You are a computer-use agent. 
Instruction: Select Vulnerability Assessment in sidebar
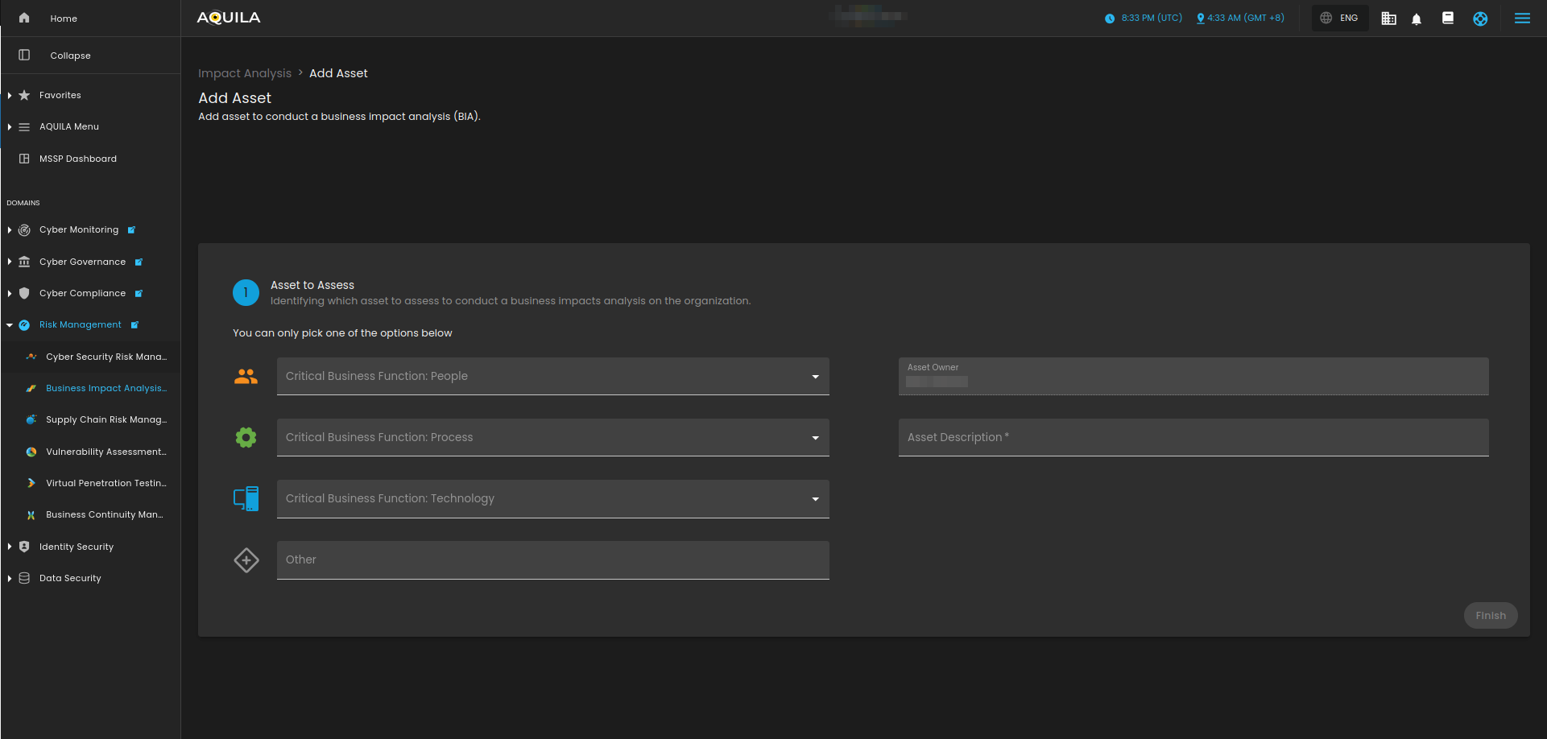105,452
